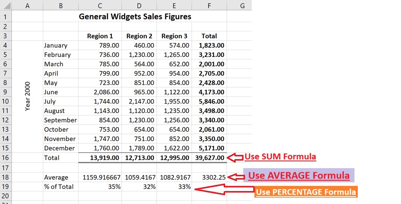Select the grand total cell 39,627.00
The height and width of the screenshot is (204, 401).
pyautogui.click(x=209, y=158)
